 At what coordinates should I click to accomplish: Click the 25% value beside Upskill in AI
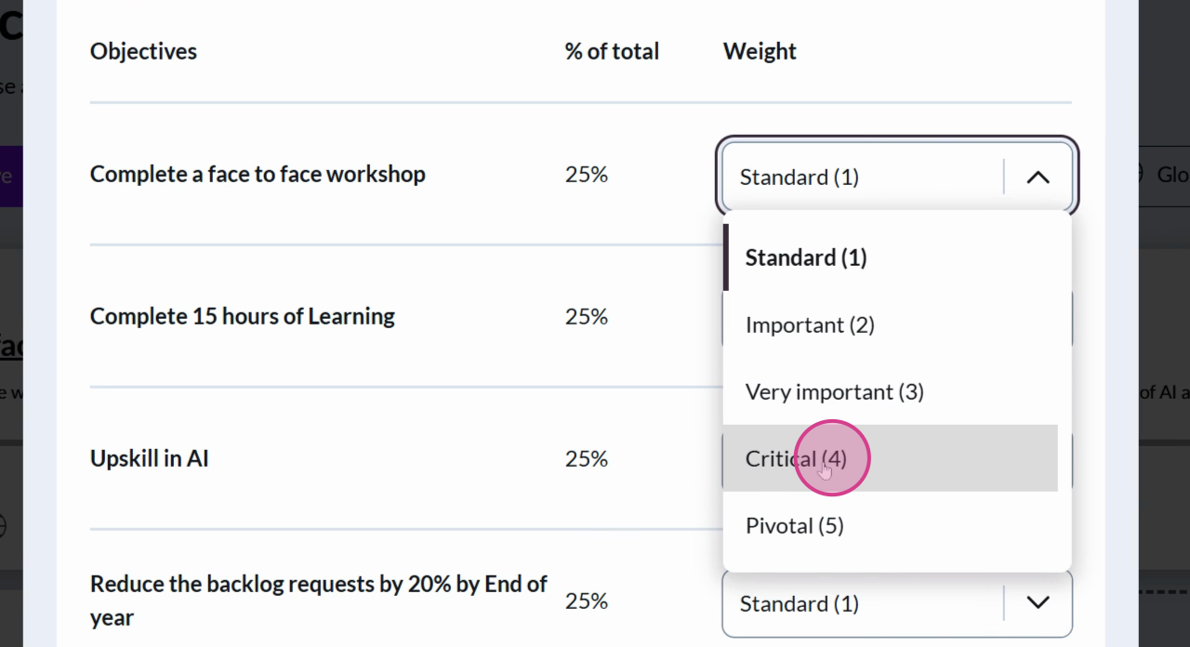tap(586, 458)
